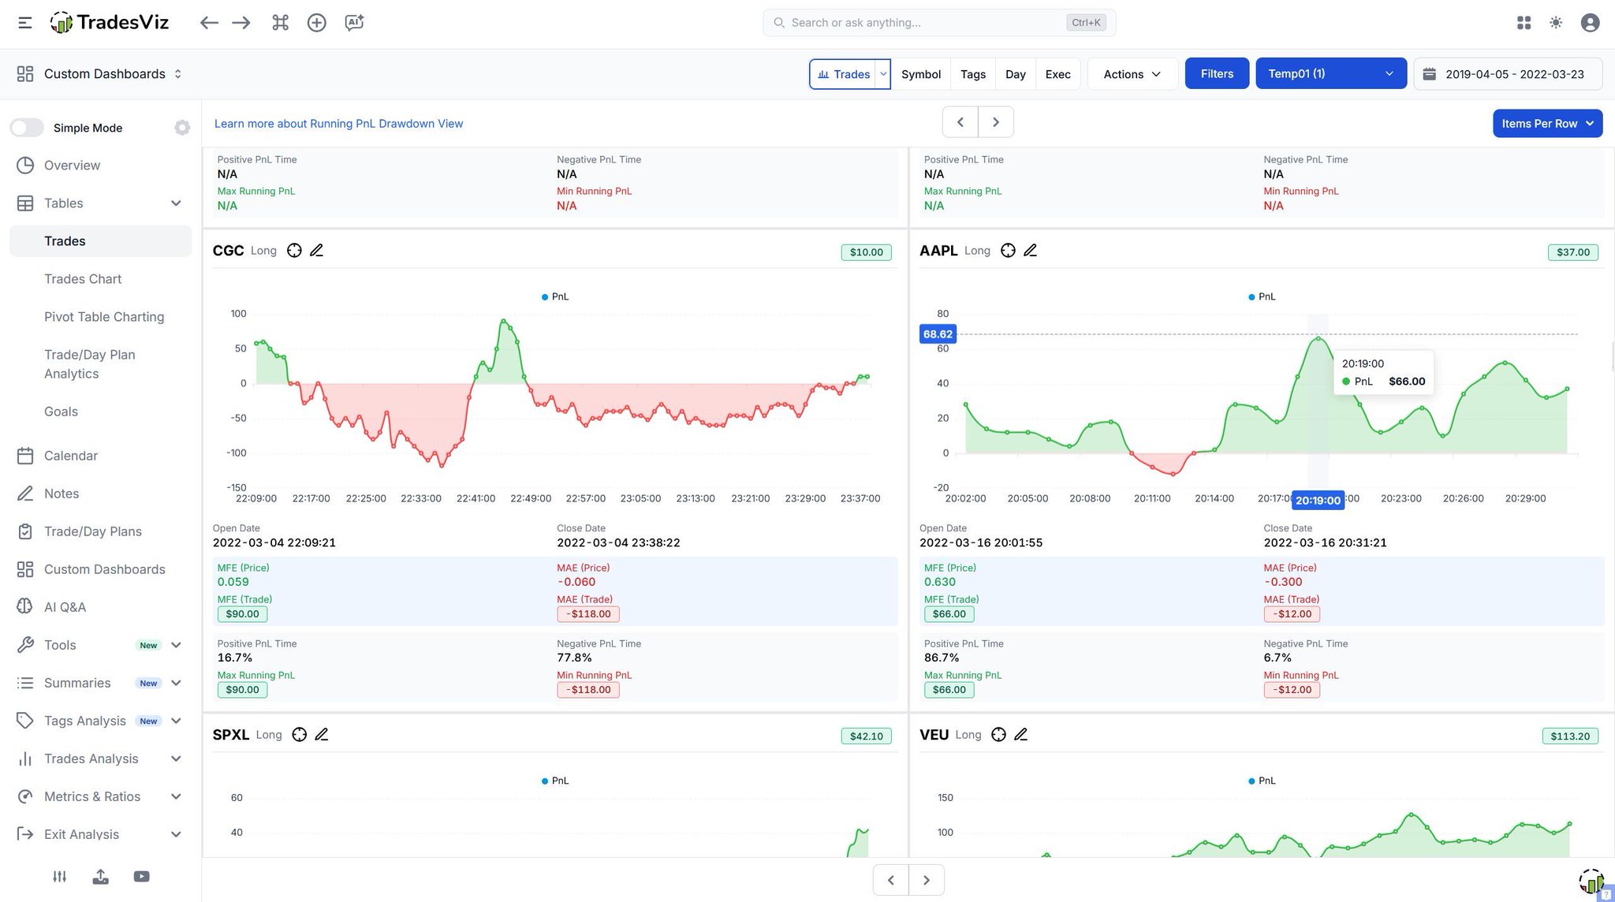Go to previous page at bottom pager

tap(891, 880)
